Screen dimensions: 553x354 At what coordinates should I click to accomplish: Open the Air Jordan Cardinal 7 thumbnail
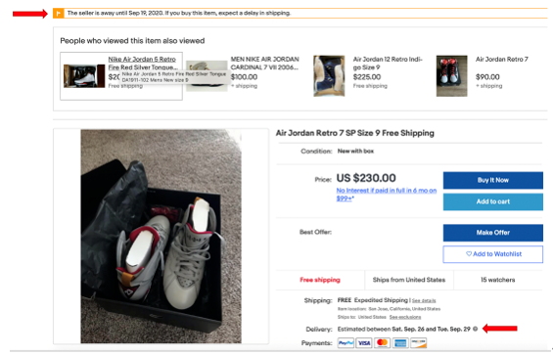point(207,75)
